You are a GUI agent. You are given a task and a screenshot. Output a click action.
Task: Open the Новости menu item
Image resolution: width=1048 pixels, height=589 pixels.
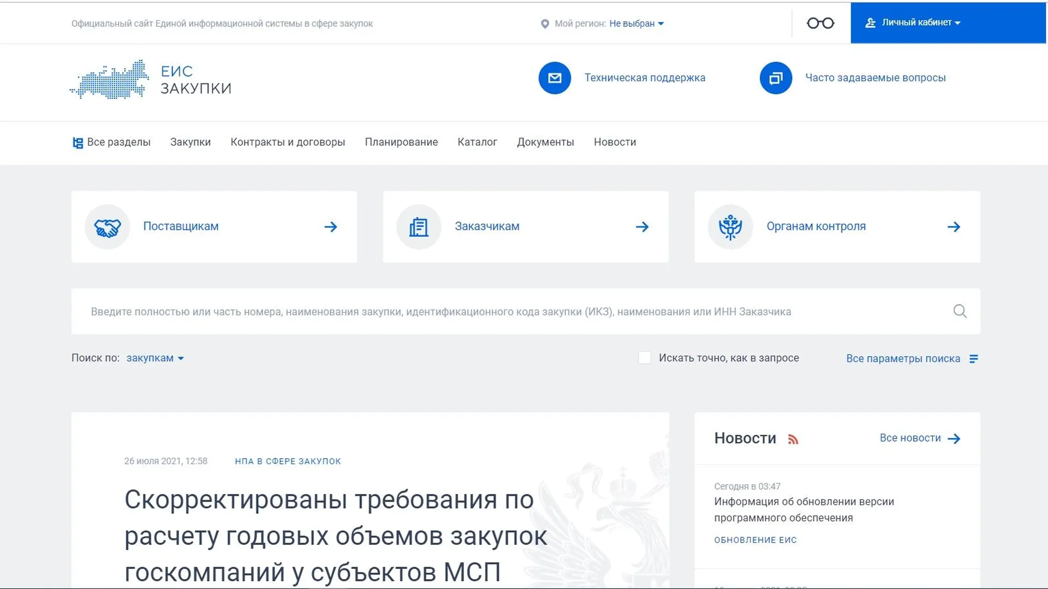click(615, 142)
